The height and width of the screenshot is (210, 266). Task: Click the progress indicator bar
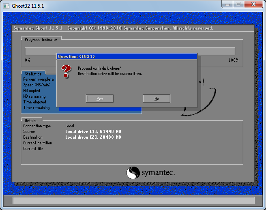(130, 51)
